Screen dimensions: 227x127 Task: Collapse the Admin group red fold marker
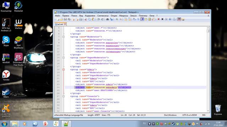pyautogui.click(x=63, y=69)
